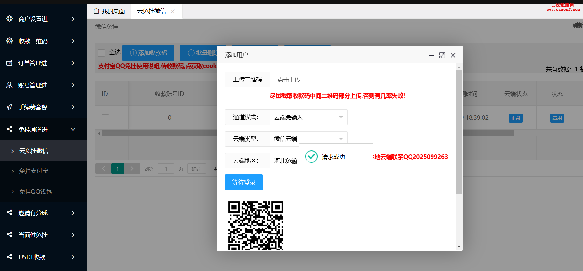Screen dimensions: 583x271
Task: Click the USDT收款 share icon in the sidebar
Action: click(10, 257)
